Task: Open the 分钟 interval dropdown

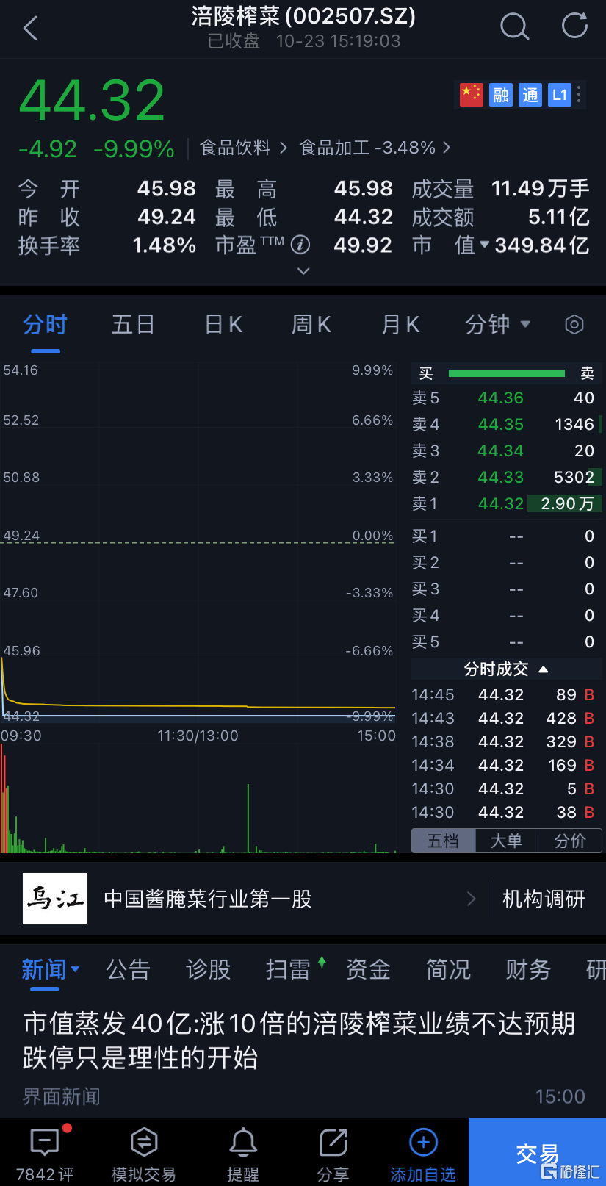Action: coord(497,324)
